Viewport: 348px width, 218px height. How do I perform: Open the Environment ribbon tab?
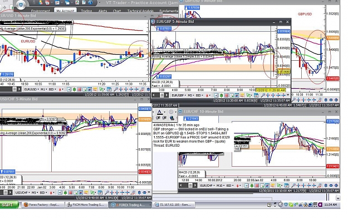coord(41,11)
